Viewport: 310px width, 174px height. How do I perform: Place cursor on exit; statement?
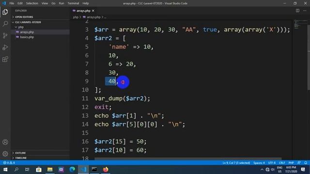103,107
